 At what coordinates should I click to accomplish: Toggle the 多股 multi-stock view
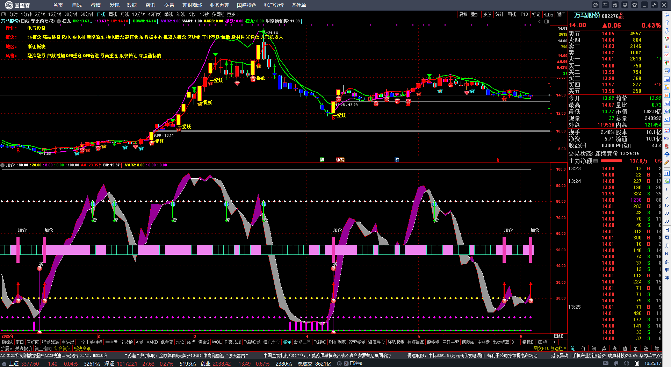487,14
